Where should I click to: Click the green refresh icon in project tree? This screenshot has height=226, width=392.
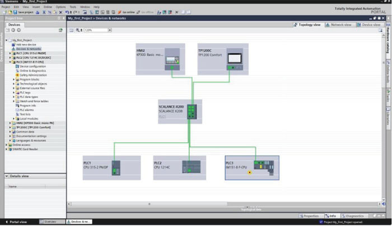tap(60, 30)
